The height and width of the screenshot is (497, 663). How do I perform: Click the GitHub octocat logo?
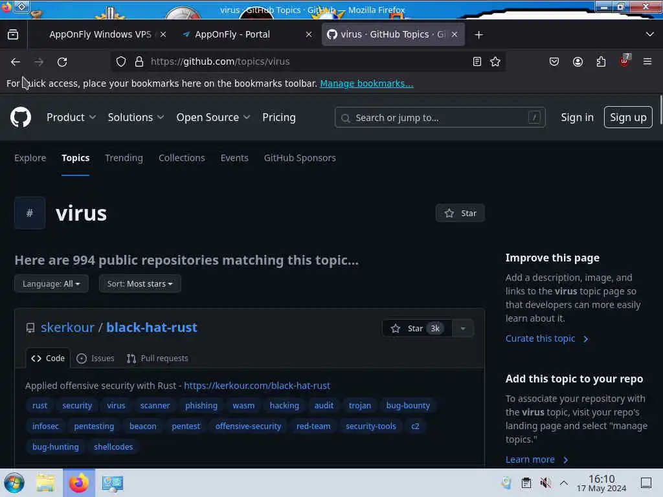tap(21, 117)
